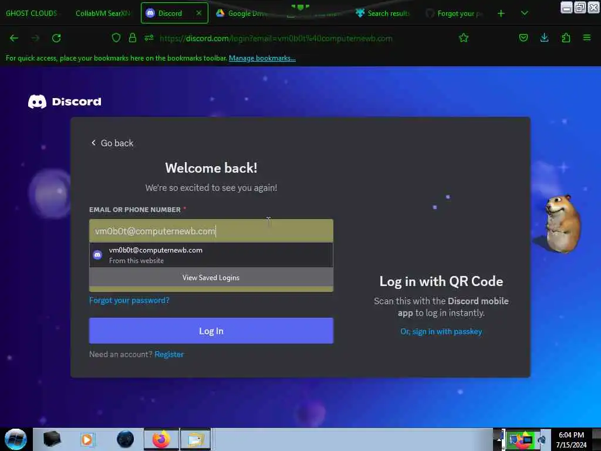Reload the Discord login page
The height and width of the screenshot is (451, 601).
(56, 38)
